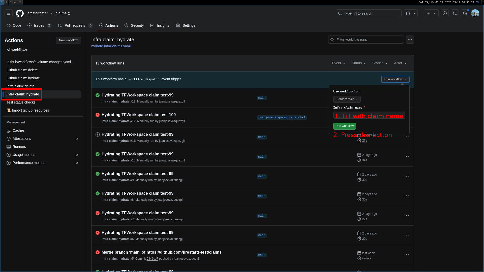Viewport: 484px width, 272px height.
Task: Open the user avatar menu
Action: [475, 13]
